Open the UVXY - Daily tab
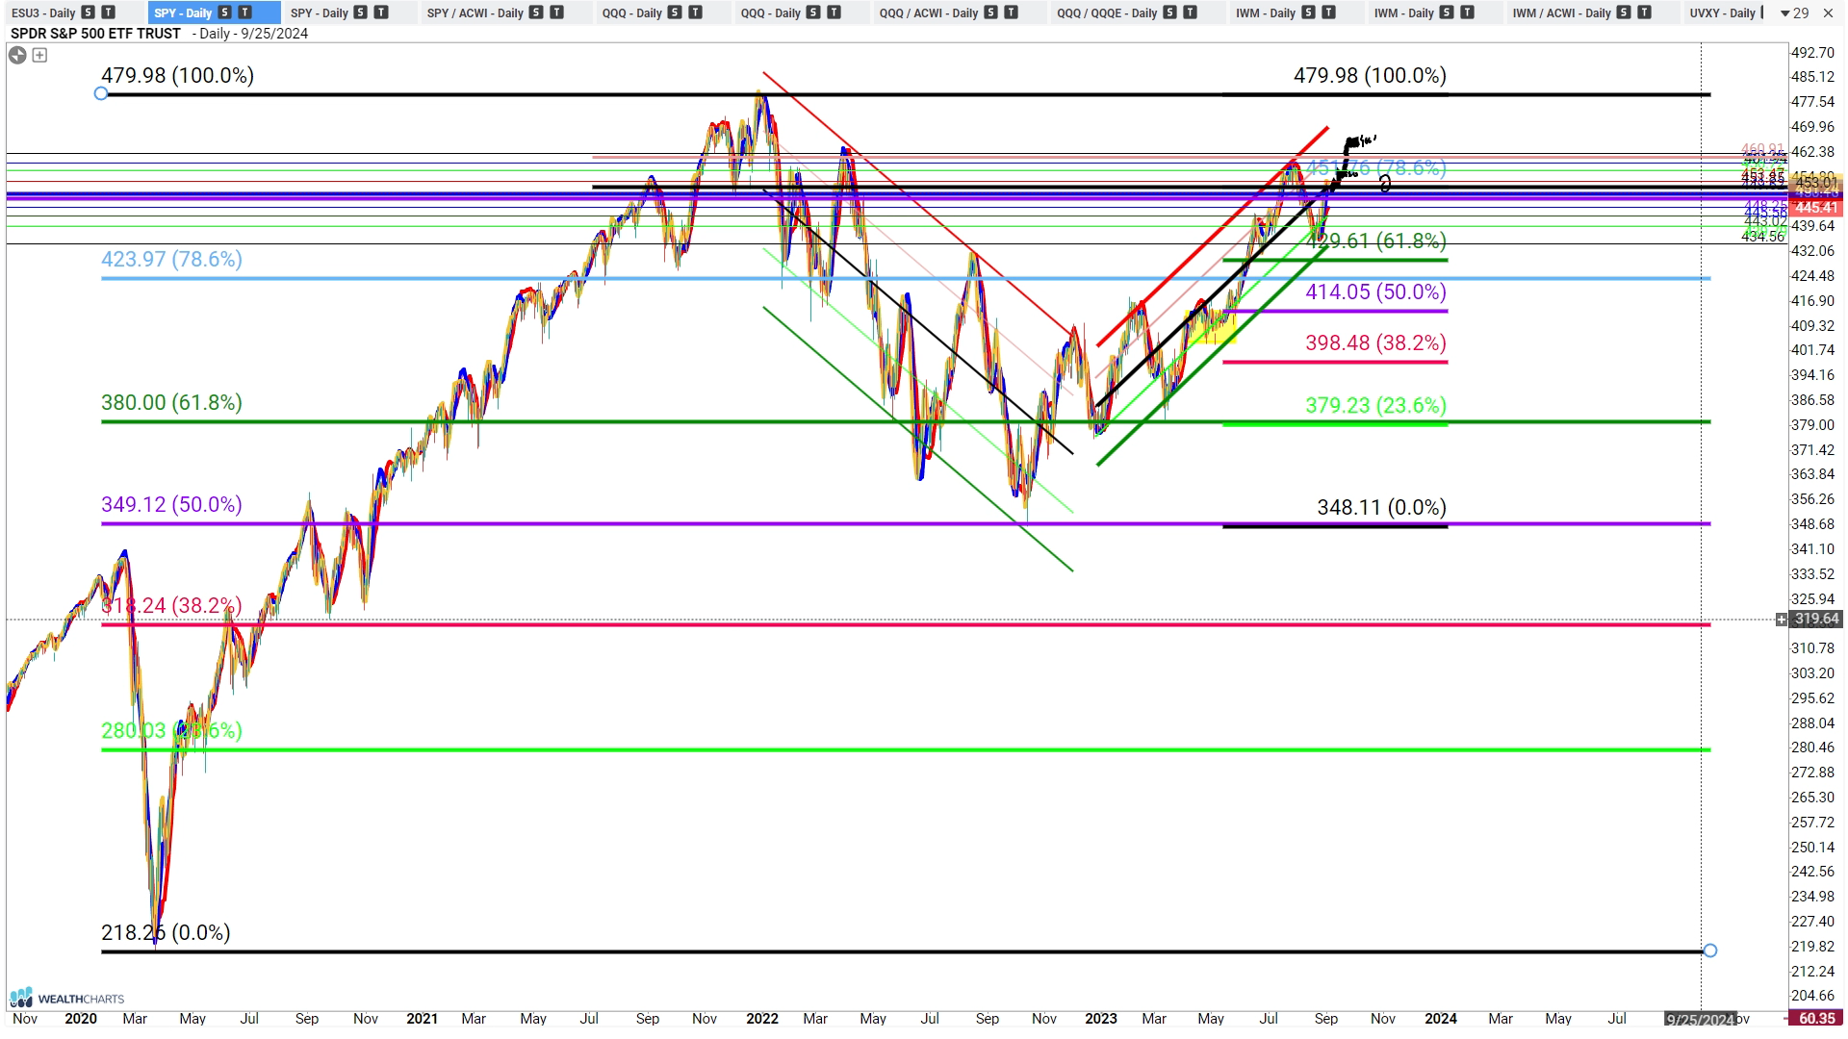The height and width of the screenshot is (1039, 1848). (x=1723, y=13)
